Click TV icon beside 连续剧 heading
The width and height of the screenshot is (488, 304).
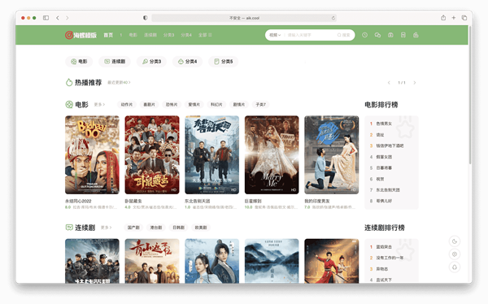click(69, 228)
